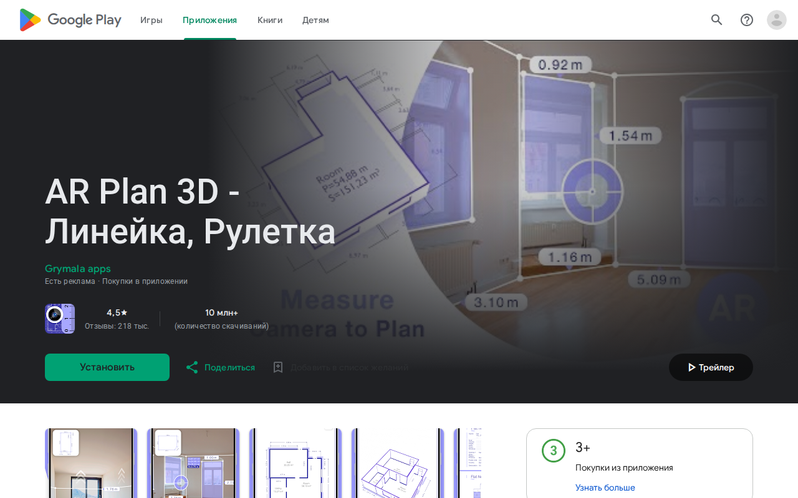
Task: Click the bookmark wishlist icon
Action: pos(278,367)
